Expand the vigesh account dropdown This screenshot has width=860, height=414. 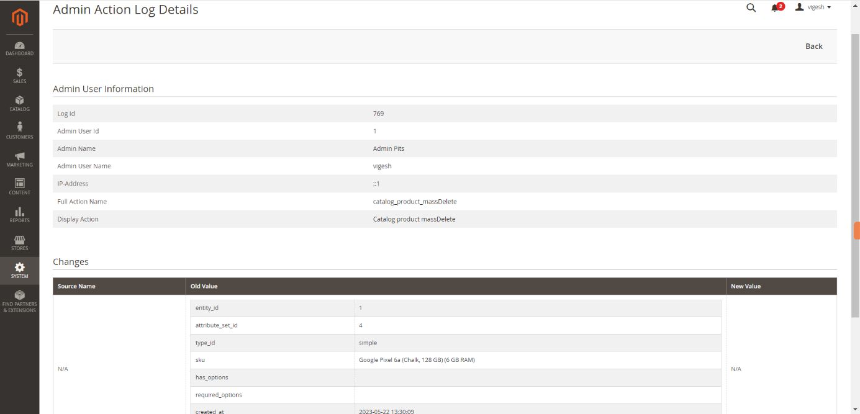(x=813, y=7)
